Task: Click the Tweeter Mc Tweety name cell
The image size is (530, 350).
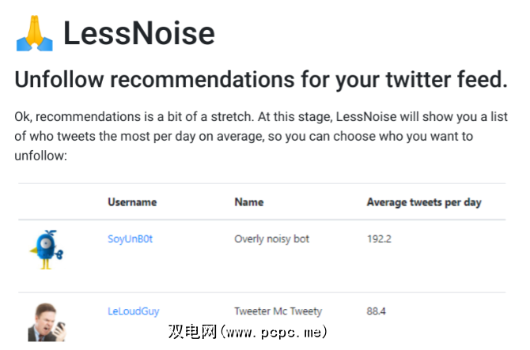Action: click(278, 311)
